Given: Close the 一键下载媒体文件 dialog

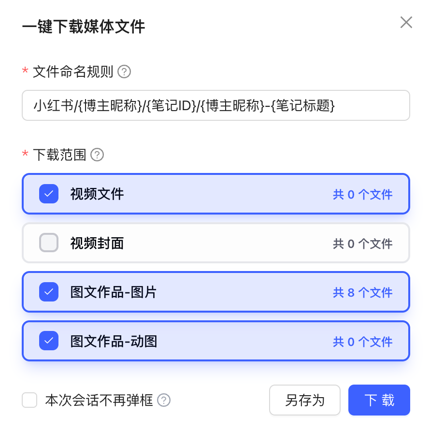Looking at the screenshot, I should [x=406, y=22].
